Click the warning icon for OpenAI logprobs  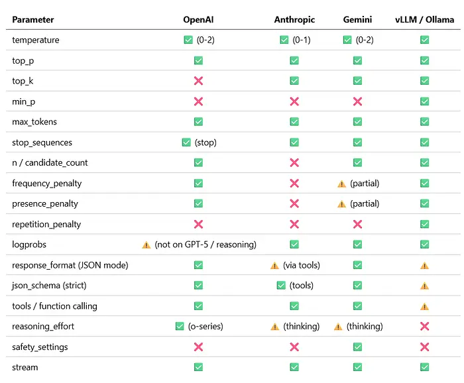pos(146,245)
